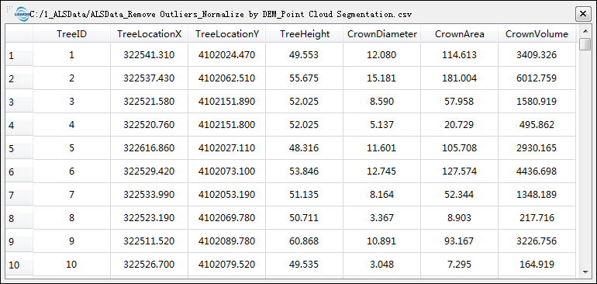
Task: Select TreeHeight cell 55.675
Action: coord(305,78)
